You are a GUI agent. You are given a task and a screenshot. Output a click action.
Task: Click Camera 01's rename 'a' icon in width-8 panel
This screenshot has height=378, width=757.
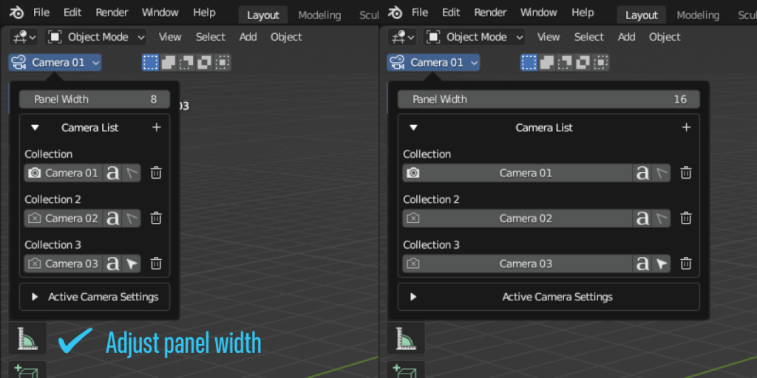[x=112, y=173]
